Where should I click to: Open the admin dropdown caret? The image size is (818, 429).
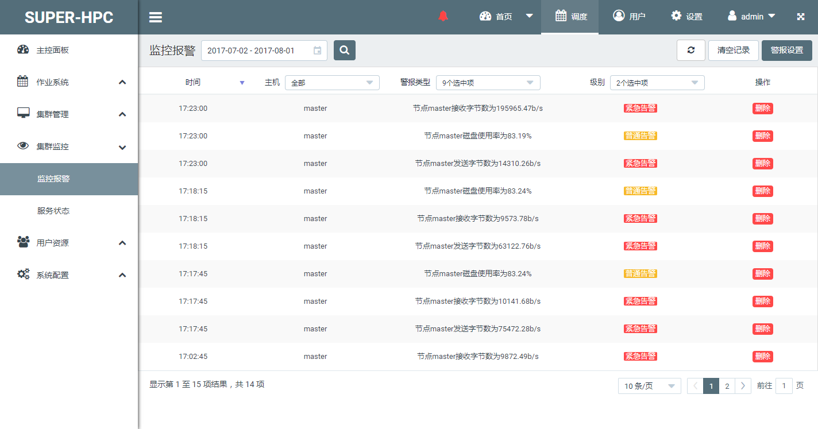771,16
